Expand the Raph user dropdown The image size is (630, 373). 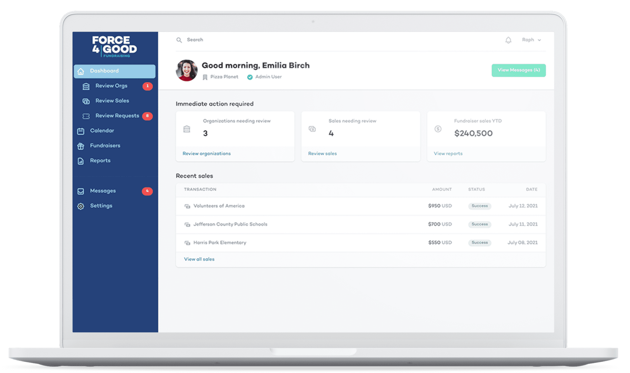point(531,40)
